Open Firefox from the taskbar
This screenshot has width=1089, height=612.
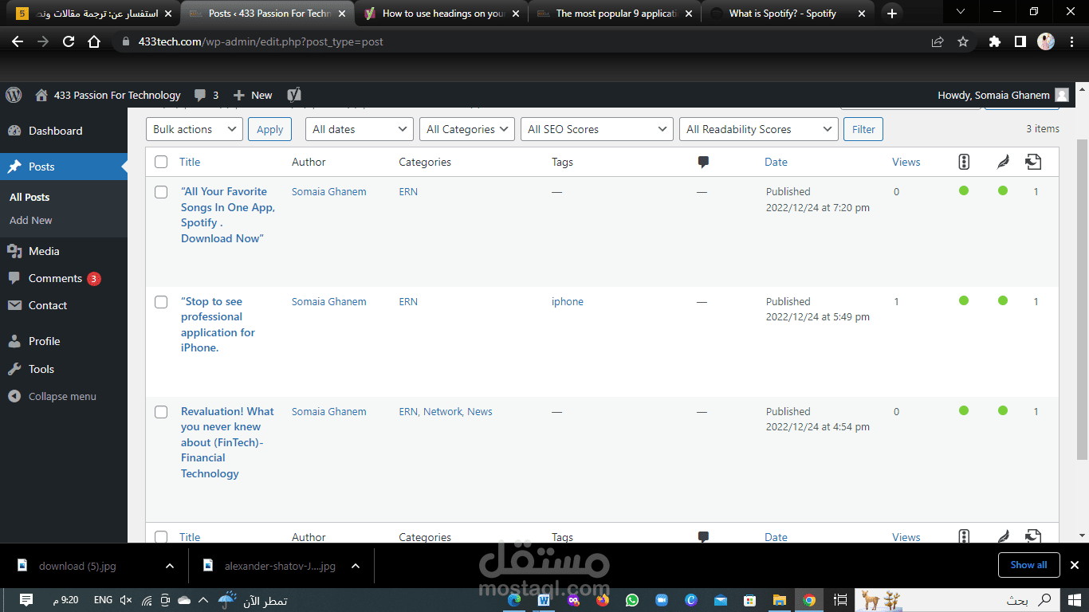(603, 600)
